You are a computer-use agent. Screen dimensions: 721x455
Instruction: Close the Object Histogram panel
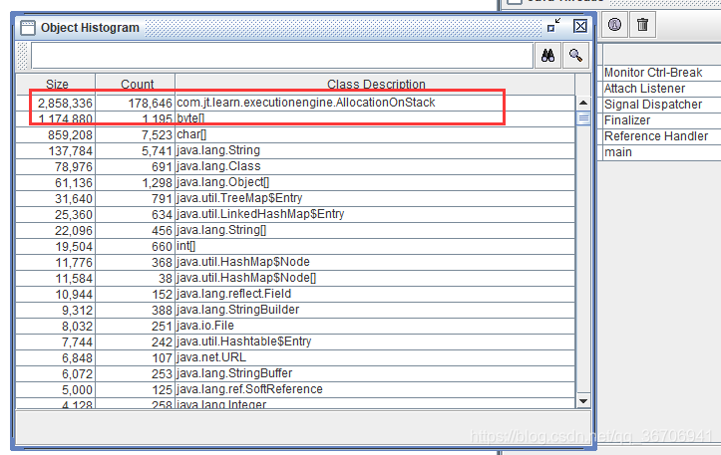(x=580, y=26)
